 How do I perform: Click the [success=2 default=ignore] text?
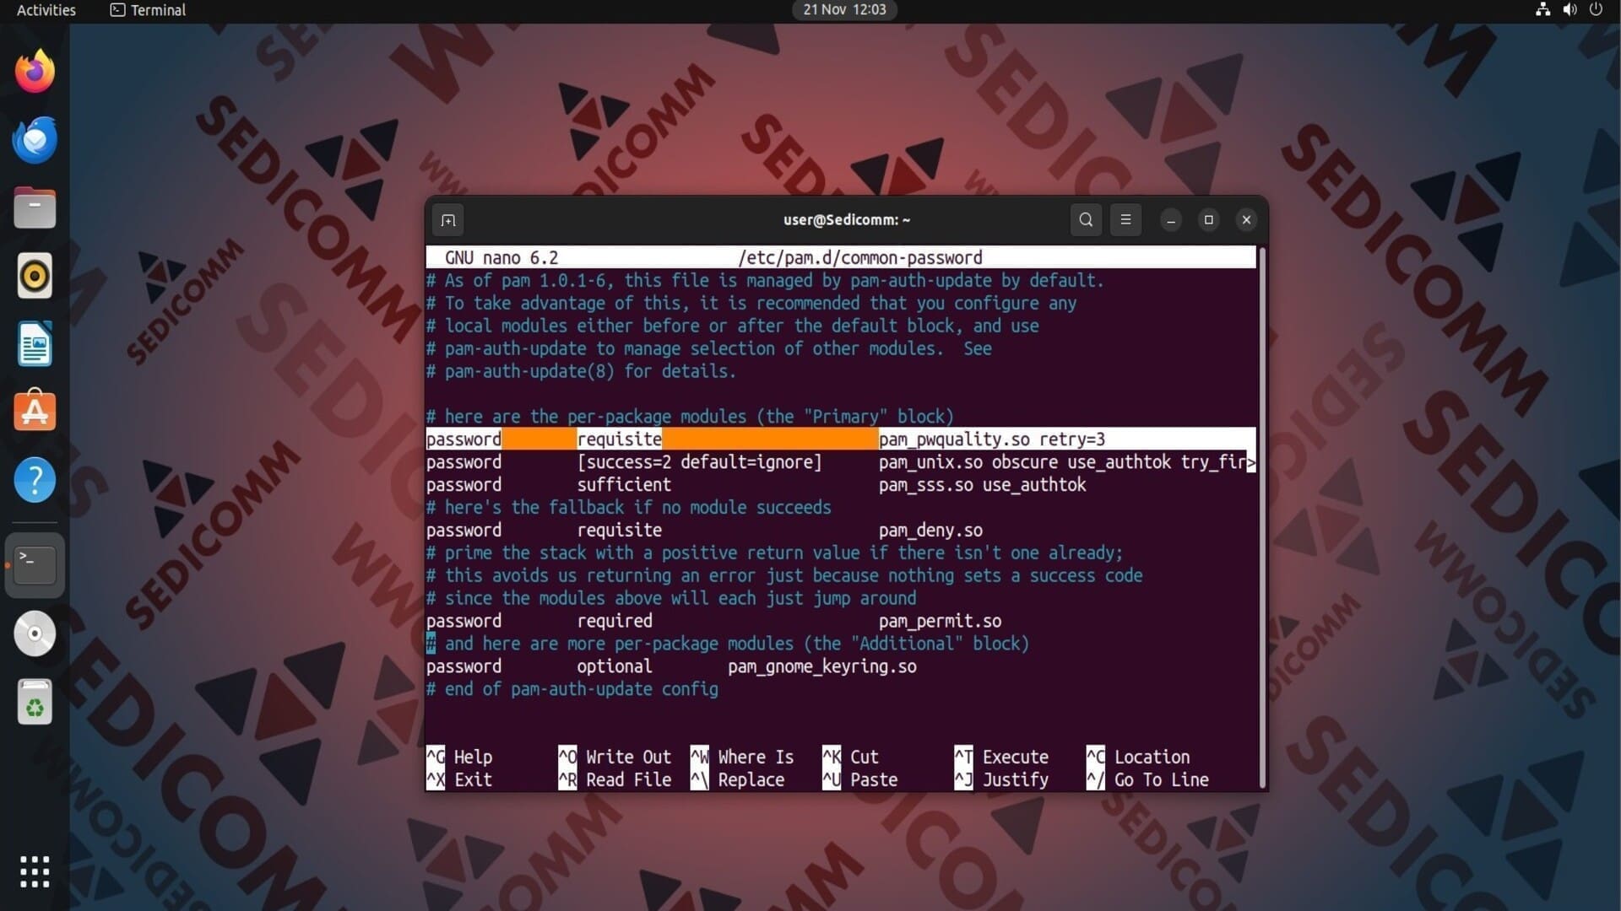tap(699, 462)
